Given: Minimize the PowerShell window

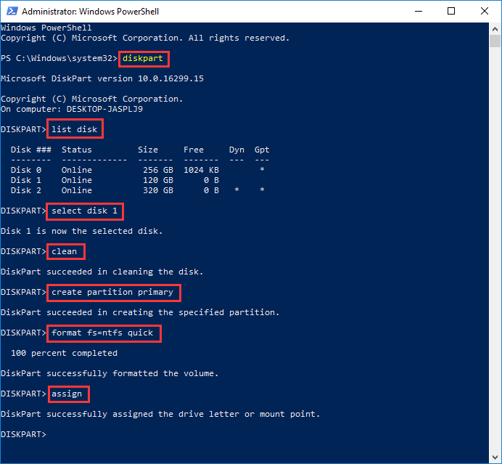Looking at the screenshot, I should click(418, 12).
